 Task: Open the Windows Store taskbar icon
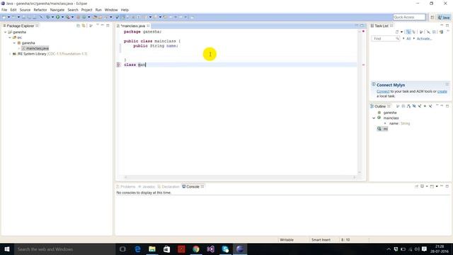click(167, 249)
